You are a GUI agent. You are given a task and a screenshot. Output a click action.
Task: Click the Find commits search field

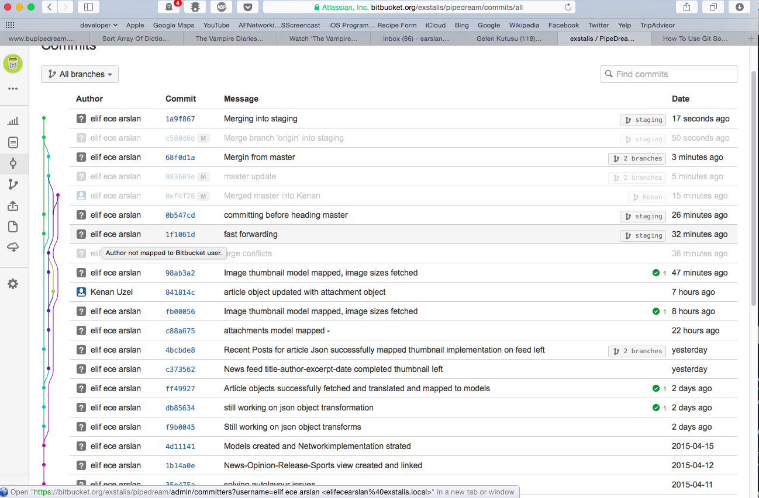pyautogui.click(x=669, y=74)
